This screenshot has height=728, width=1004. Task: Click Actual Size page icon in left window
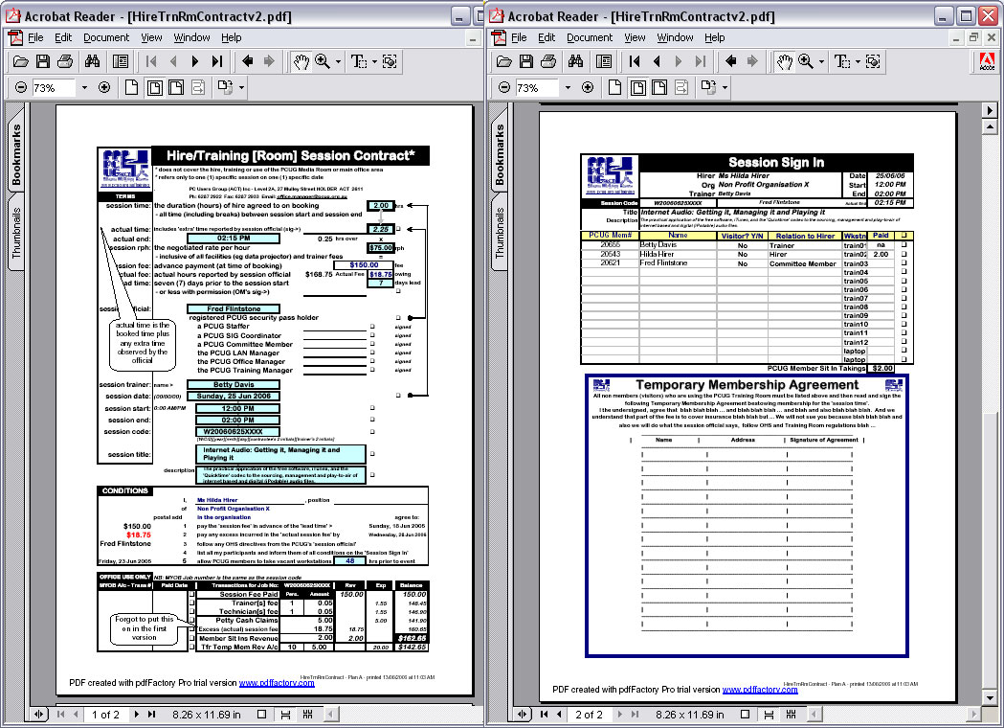131,87
